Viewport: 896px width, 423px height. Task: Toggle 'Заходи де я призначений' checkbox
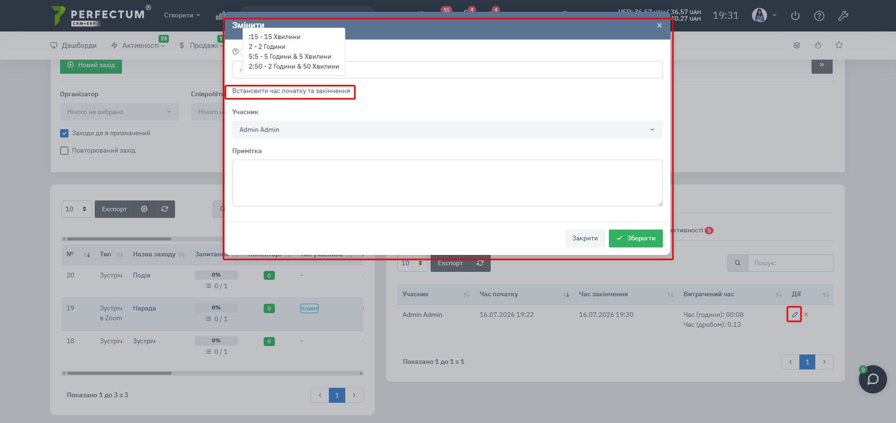click(x=64, y=133)
